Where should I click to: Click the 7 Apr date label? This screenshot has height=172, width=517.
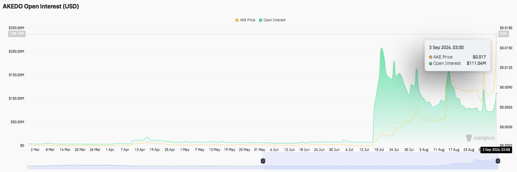[125, 150]
